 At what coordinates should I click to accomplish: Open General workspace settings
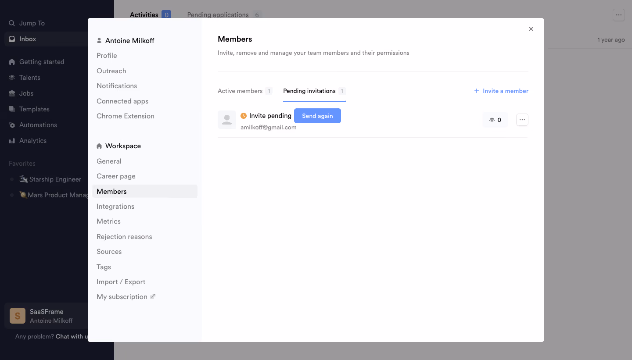tap(109, 161)
